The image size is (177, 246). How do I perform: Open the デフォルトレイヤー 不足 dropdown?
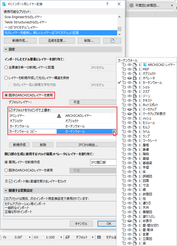[93, 102]
